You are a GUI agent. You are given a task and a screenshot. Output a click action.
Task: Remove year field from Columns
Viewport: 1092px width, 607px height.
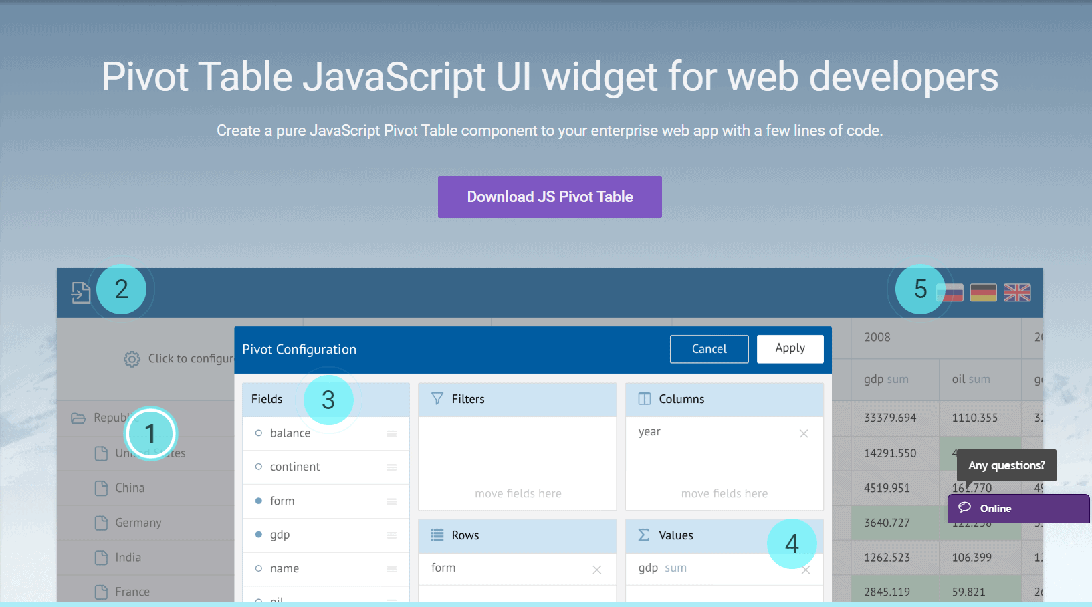804,433
